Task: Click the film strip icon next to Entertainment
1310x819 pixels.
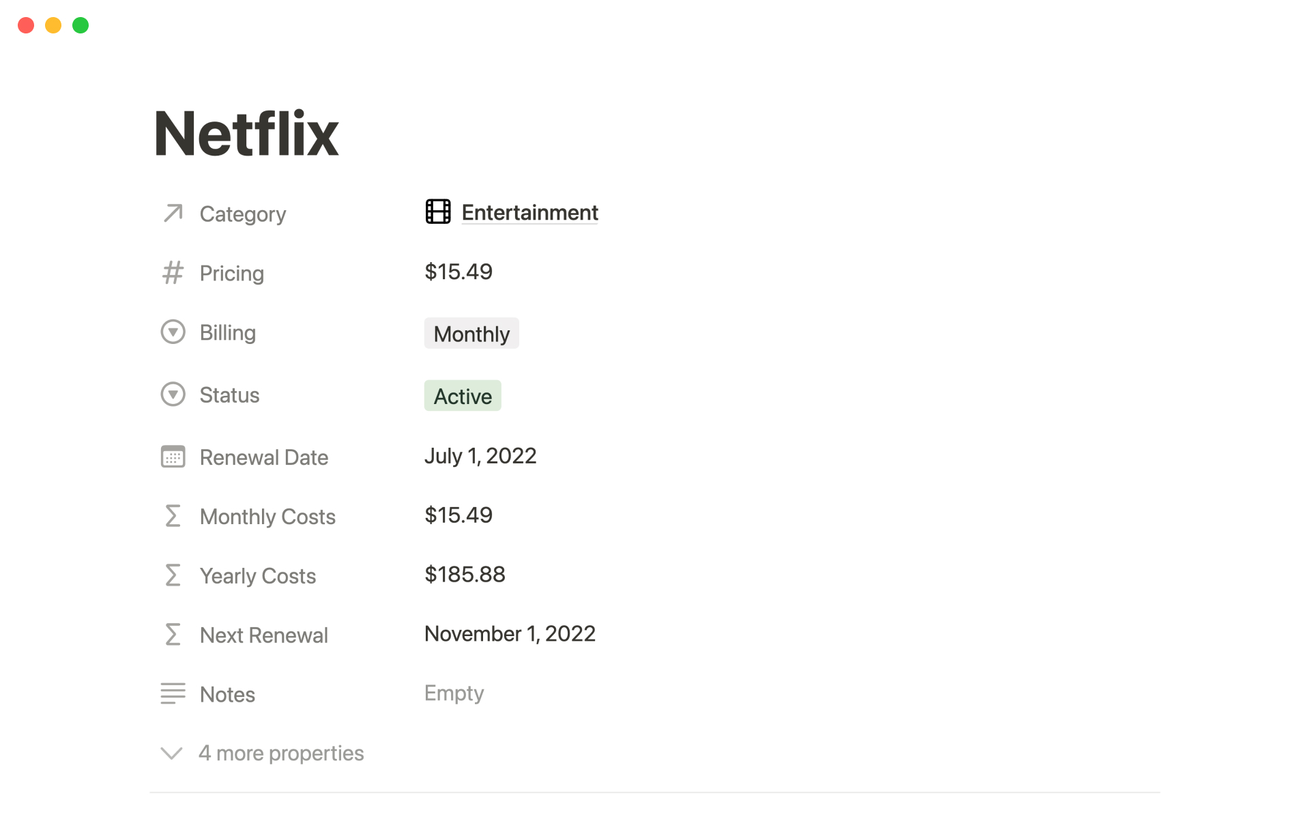Action: (x=438, y=212)
